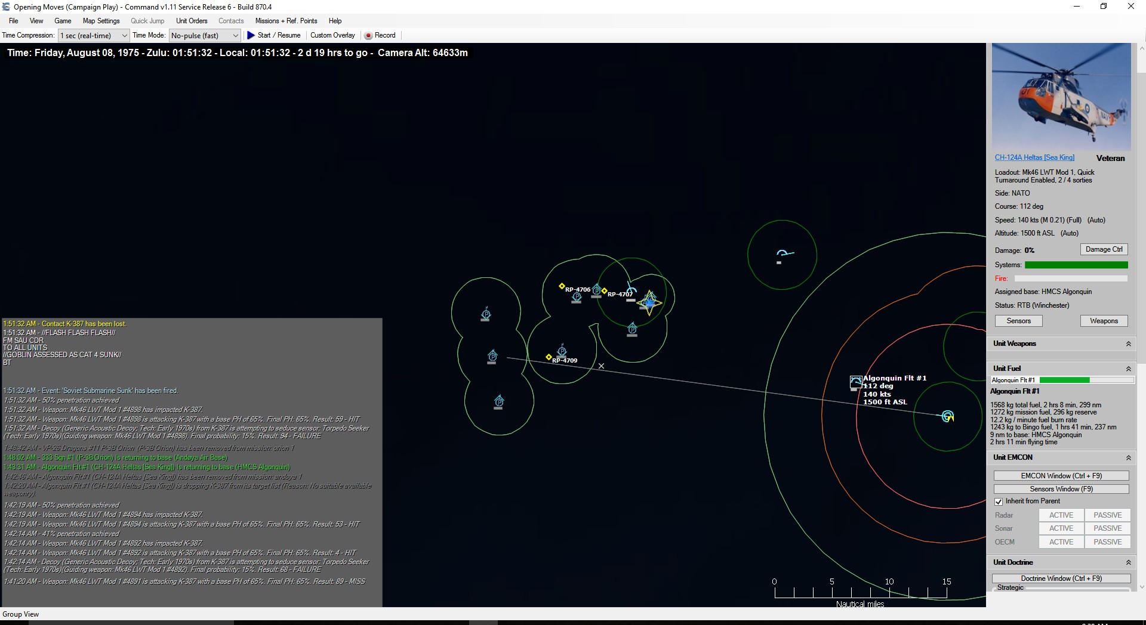Toggle Inherit from Parent checkbox
Screen dimensions: 1146x625
[x=999, y=502]
